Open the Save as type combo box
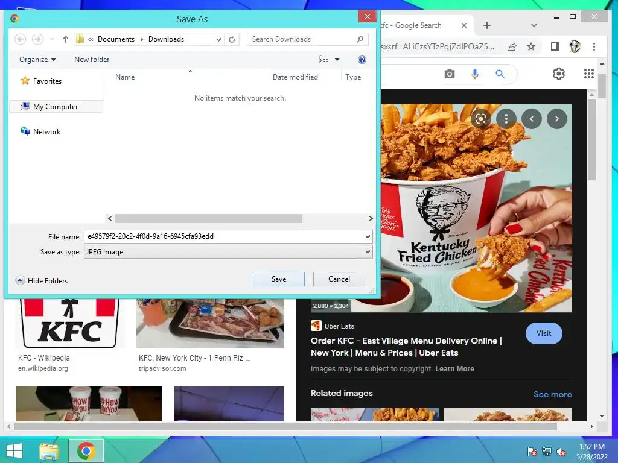618x463 pixels. click(x=228, y=252)
